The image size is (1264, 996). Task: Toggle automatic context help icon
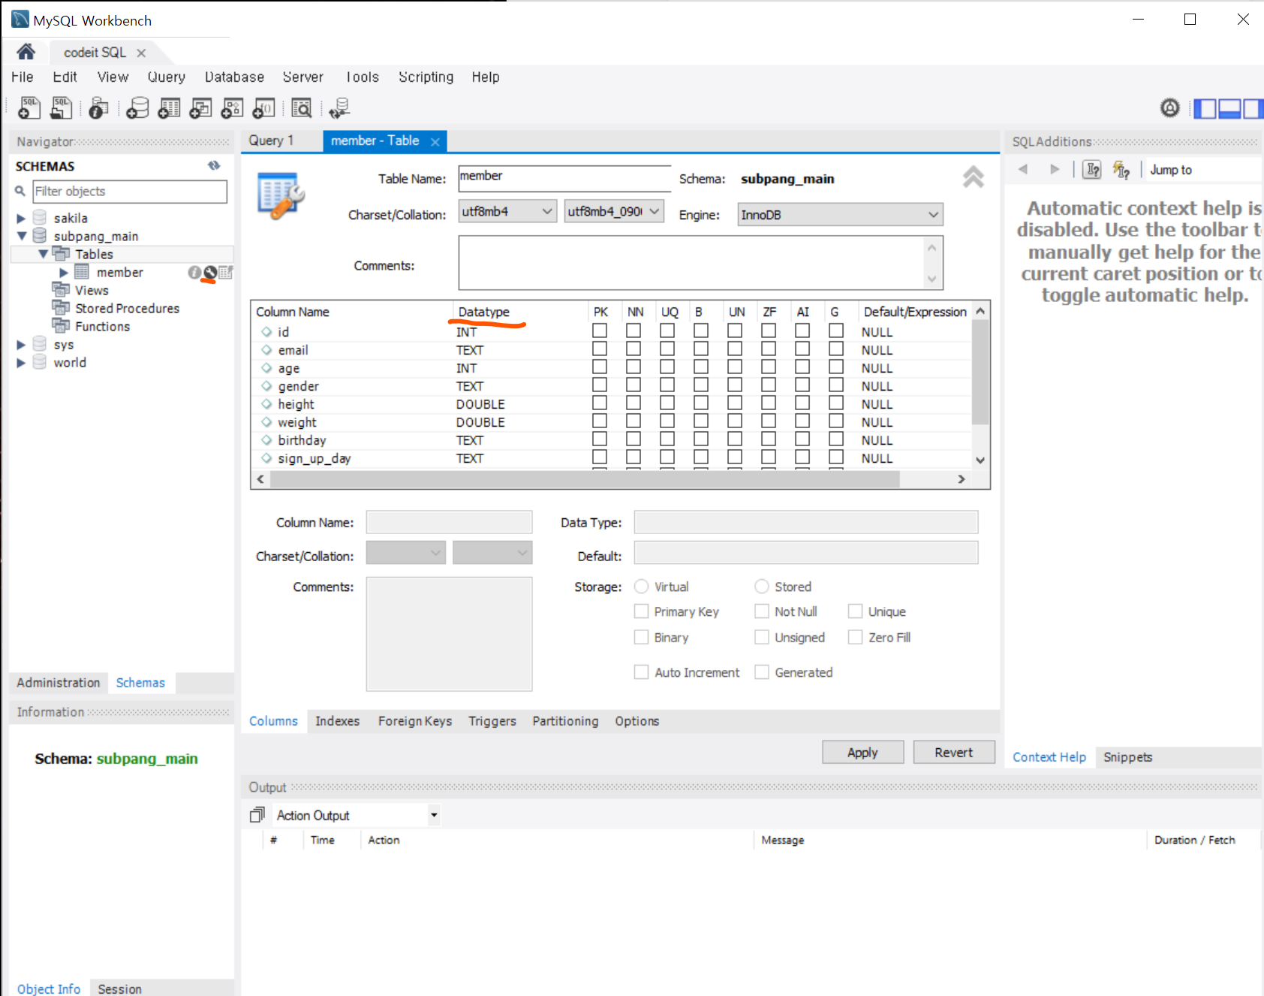[1121, 170]
